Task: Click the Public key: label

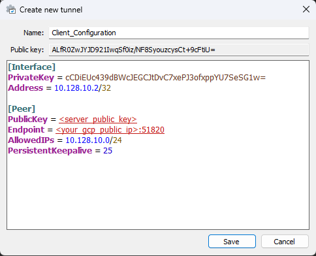Action: (27, 50)
